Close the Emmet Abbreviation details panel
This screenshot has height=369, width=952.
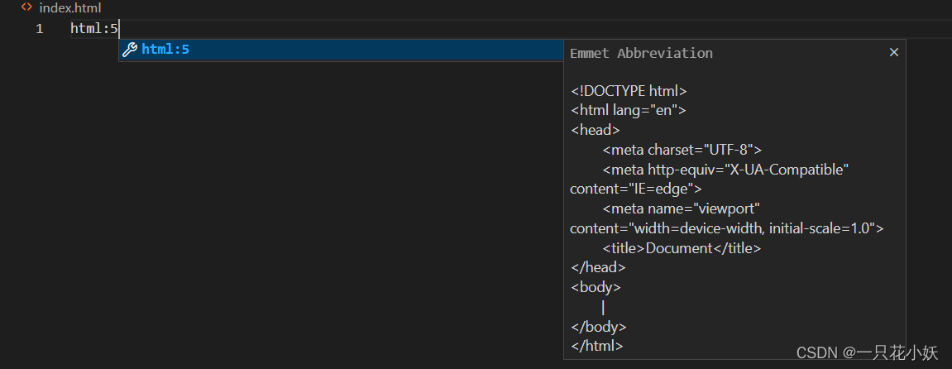tap(893, 52)
